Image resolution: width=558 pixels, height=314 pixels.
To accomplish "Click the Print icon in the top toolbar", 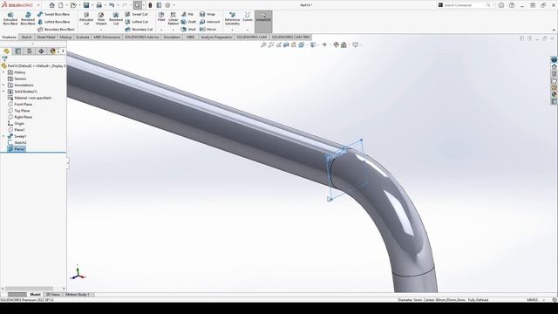I will [x=99, y=5].
